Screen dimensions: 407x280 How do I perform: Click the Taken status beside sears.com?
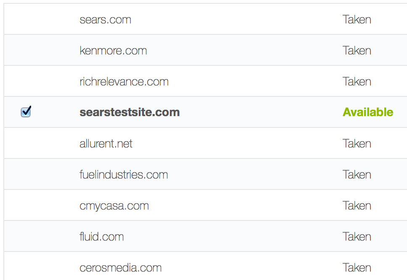pyautogui.click(x=357, y=20)
